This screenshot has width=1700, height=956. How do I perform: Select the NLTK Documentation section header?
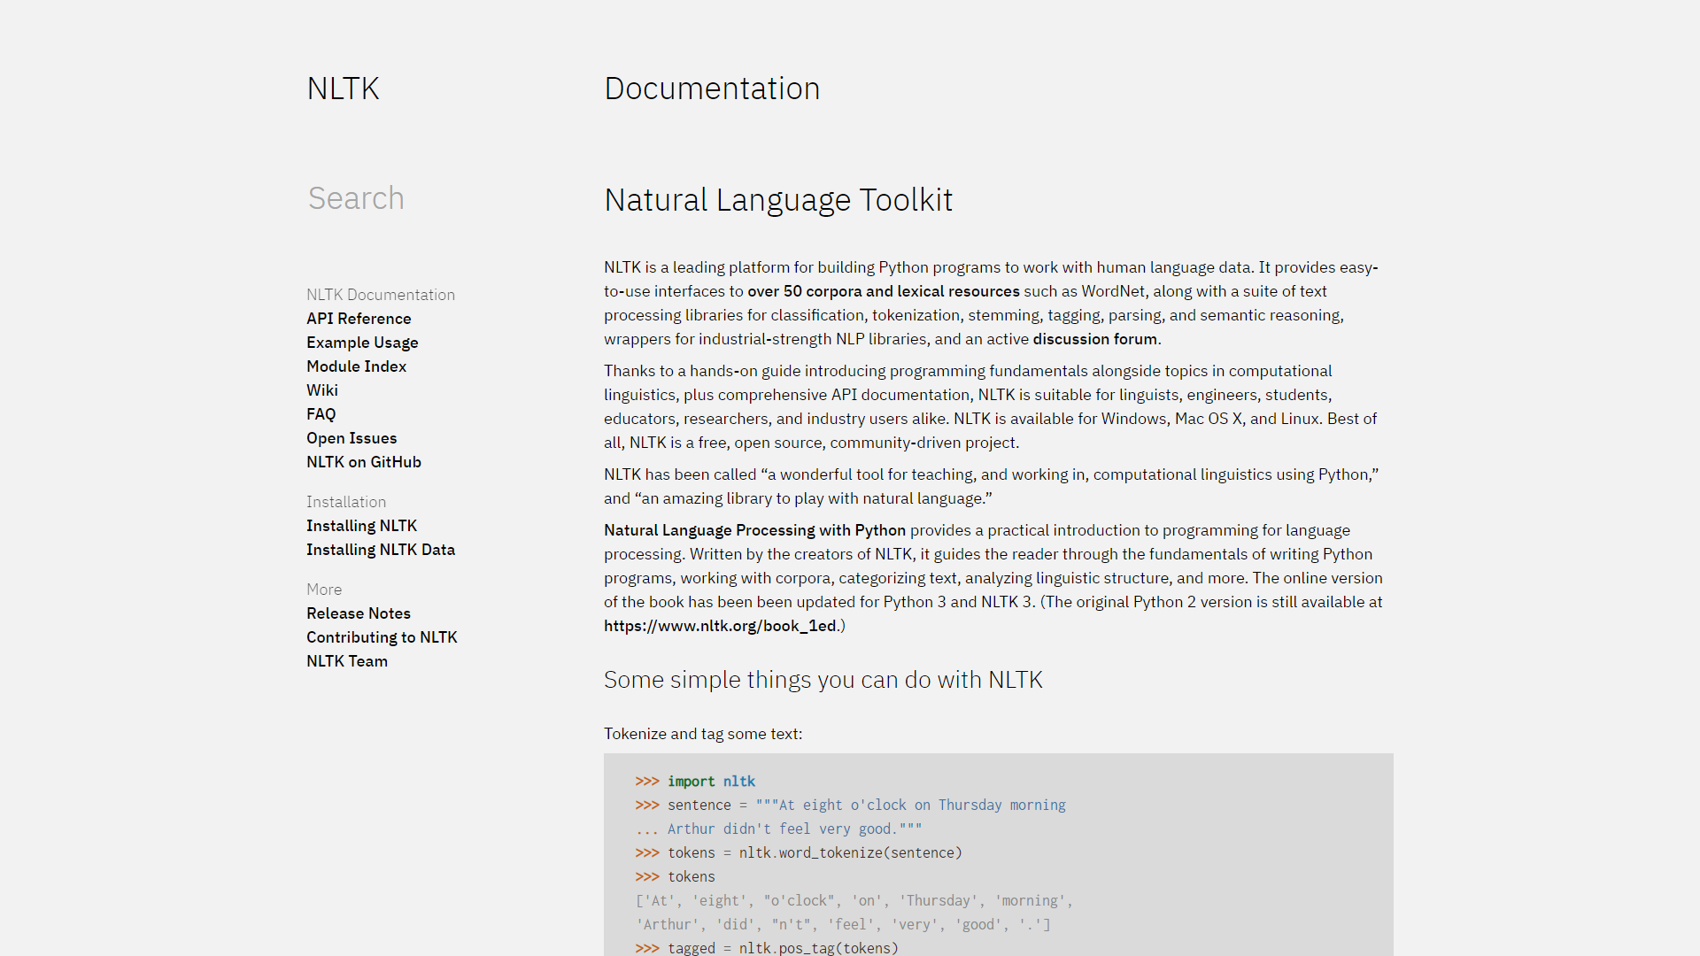point(380,294)
